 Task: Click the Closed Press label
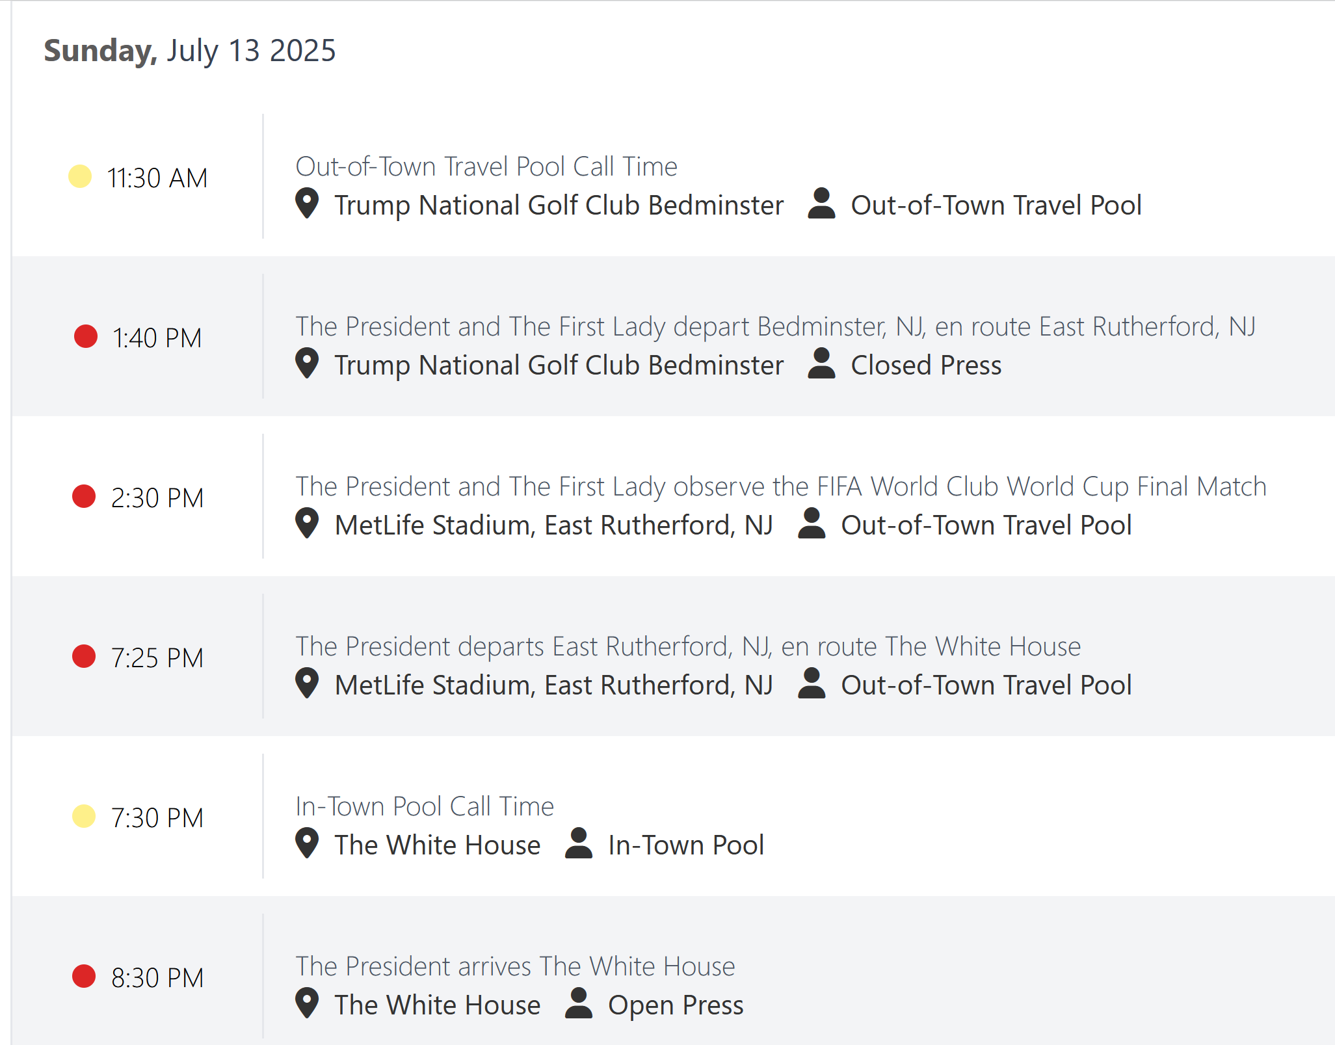(x=926, y=365)
